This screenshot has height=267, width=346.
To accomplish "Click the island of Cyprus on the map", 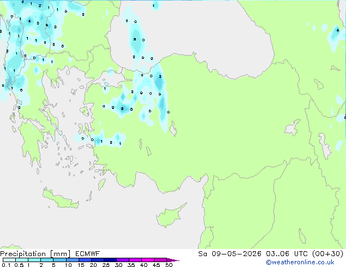I will [170, 216].
